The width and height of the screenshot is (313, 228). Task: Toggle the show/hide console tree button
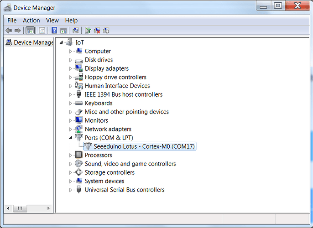[x=30, y=31]
